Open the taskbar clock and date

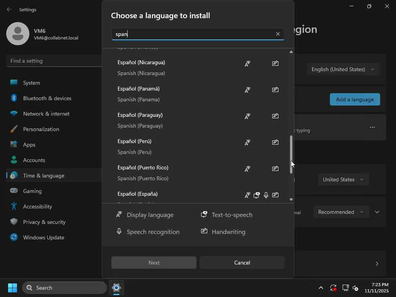click(376, 288)
